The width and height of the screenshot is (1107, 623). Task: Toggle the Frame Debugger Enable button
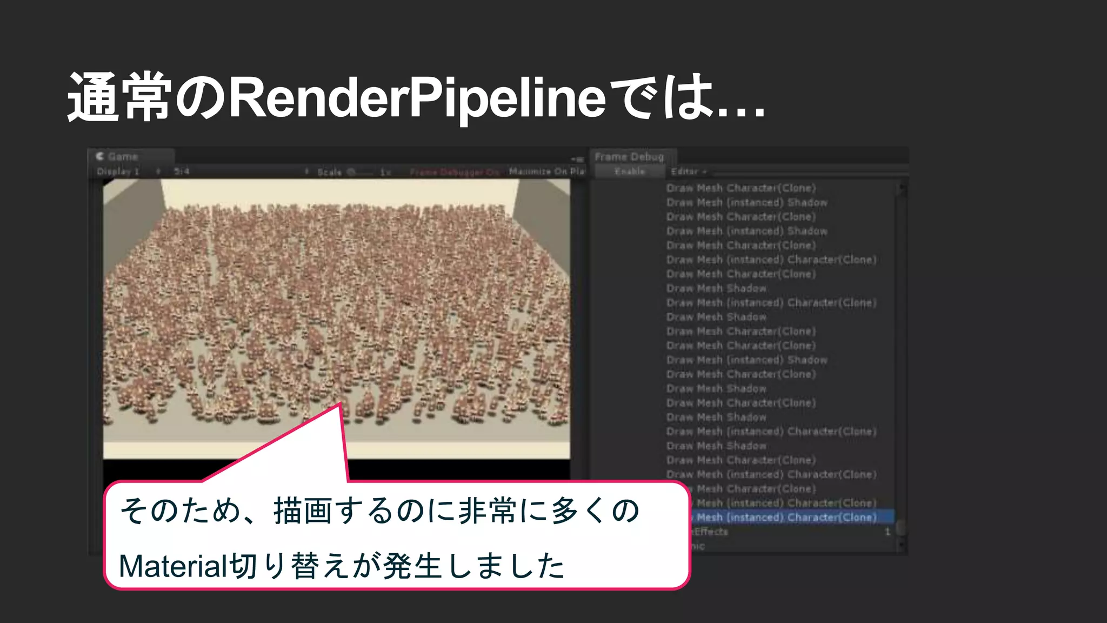point(629,171)
